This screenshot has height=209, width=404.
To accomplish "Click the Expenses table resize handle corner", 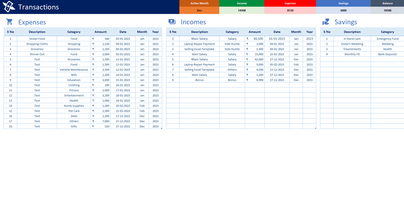I will [x=162, y=128].
